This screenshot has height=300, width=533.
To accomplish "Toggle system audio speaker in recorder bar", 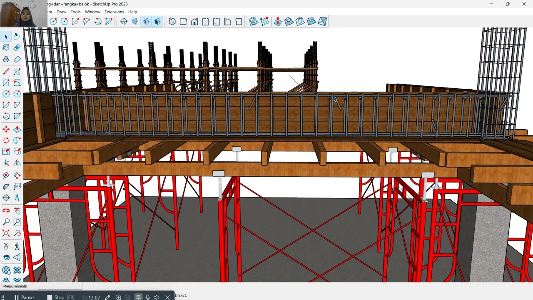I will point(157,297).
